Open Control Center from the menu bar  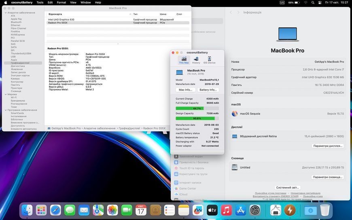coord(320,3)
